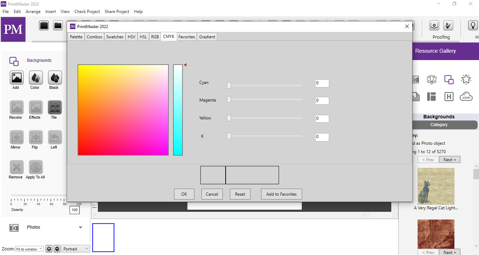Select the blue-outlined page thumbnail
Screen dimensions: 479x255
point(103,237)
